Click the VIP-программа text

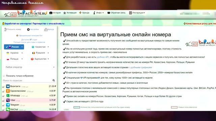click(x=90, y=78)
